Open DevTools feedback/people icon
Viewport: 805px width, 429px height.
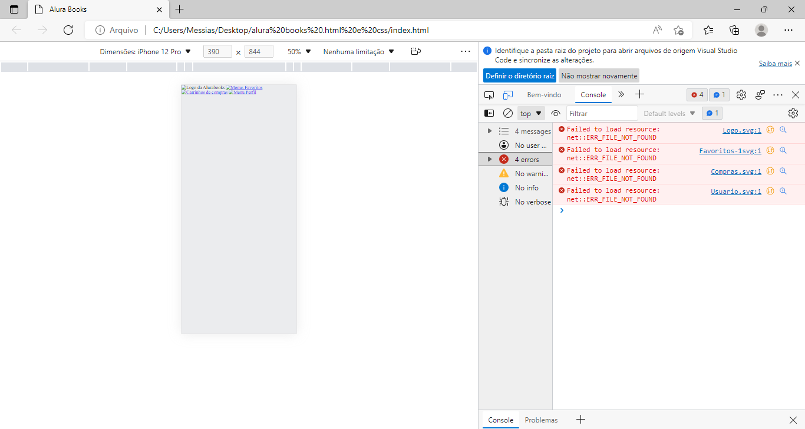click(760, 95)
